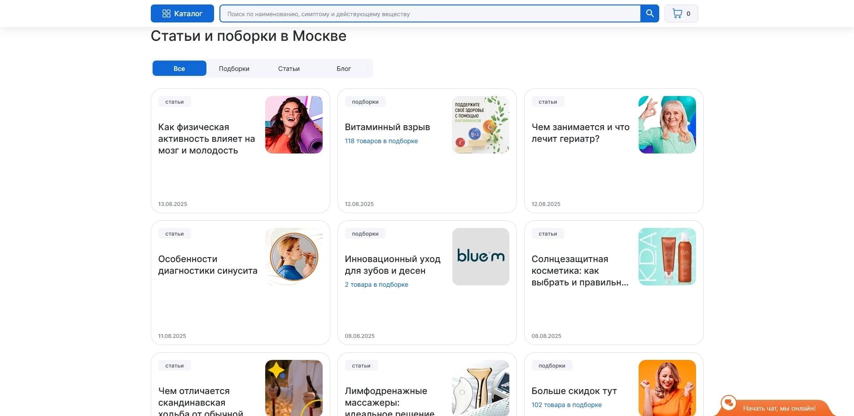Focus the product search input field
The width and height of the screenshot is (854, 416).
click(x=430, y=14)
